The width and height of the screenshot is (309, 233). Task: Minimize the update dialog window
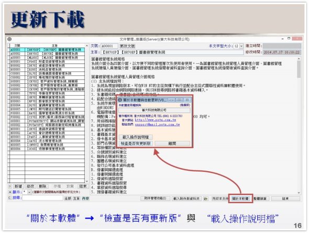pos(171,100)
